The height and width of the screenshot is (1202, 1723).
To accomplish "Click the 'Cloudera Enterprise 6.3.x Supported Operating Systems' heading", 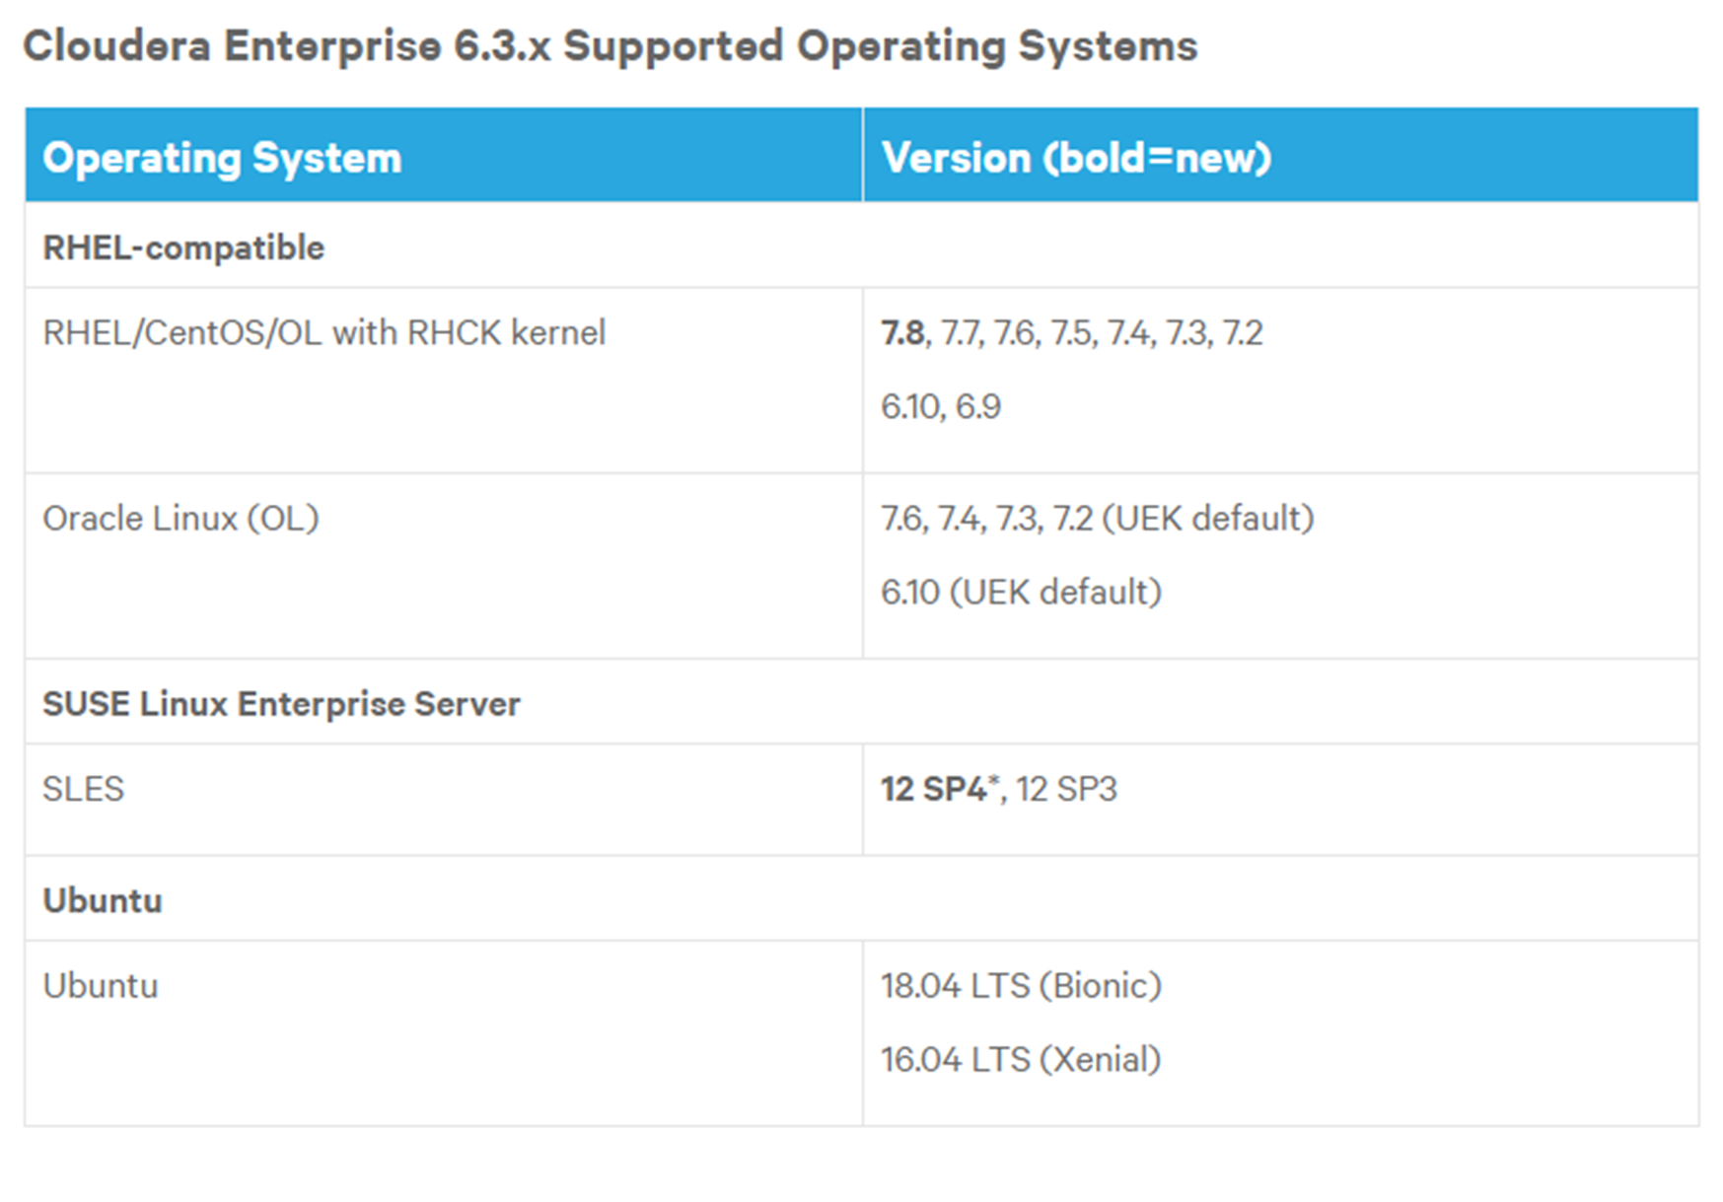I will point(610,46).
